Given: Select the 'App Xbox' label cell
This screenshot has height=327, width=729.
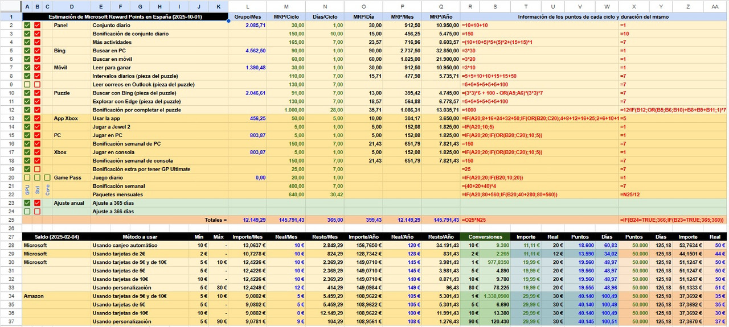Looking at the screenshot, I should tap(71, 118).
